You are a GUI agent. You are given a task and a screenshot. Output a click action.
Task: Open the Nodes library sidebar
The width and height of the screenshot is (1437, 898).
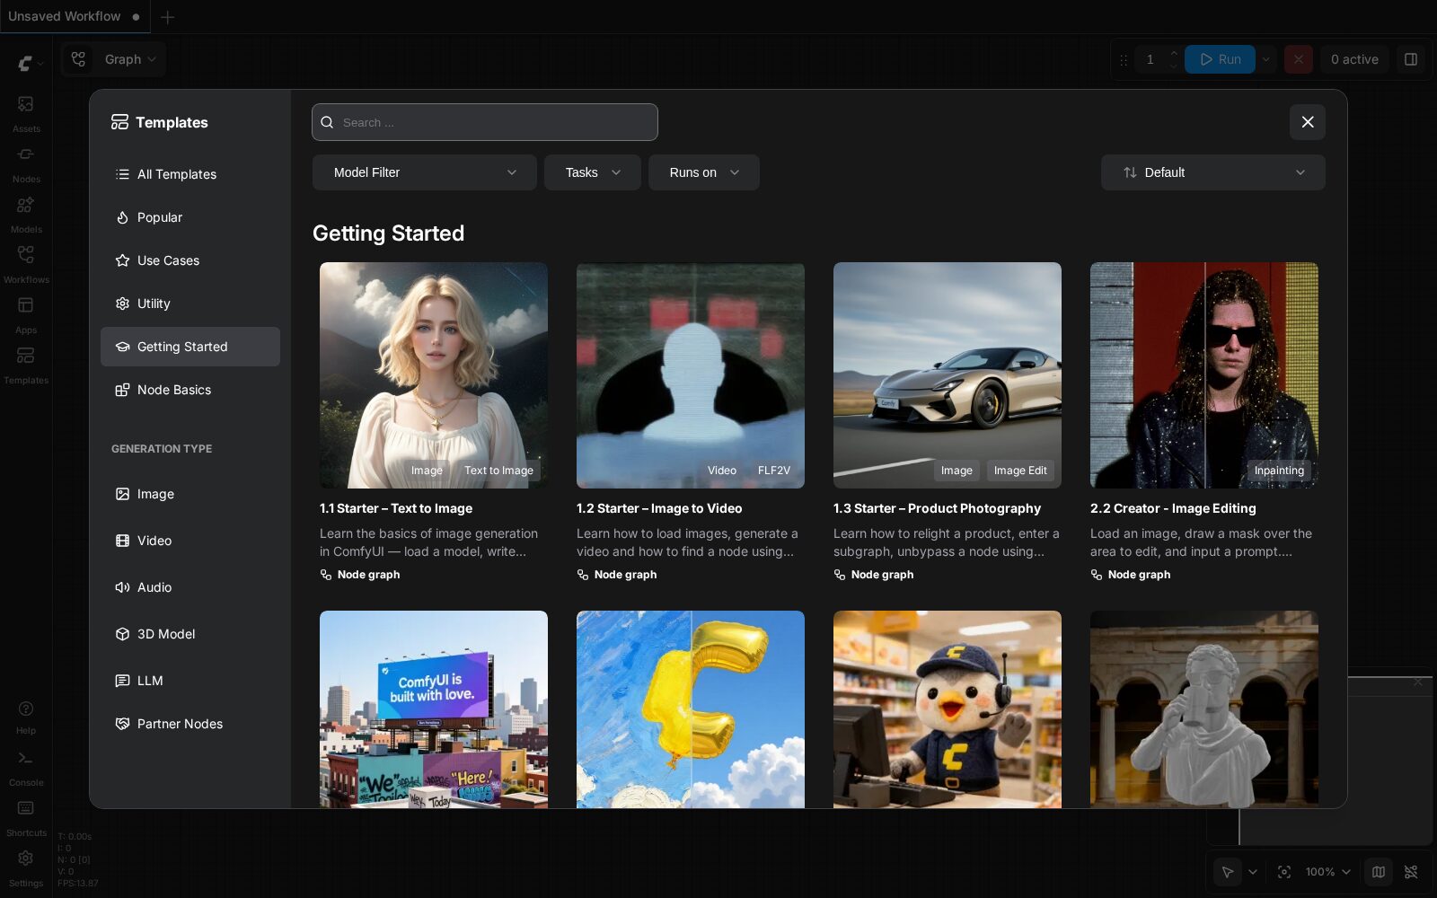point(26,163)
